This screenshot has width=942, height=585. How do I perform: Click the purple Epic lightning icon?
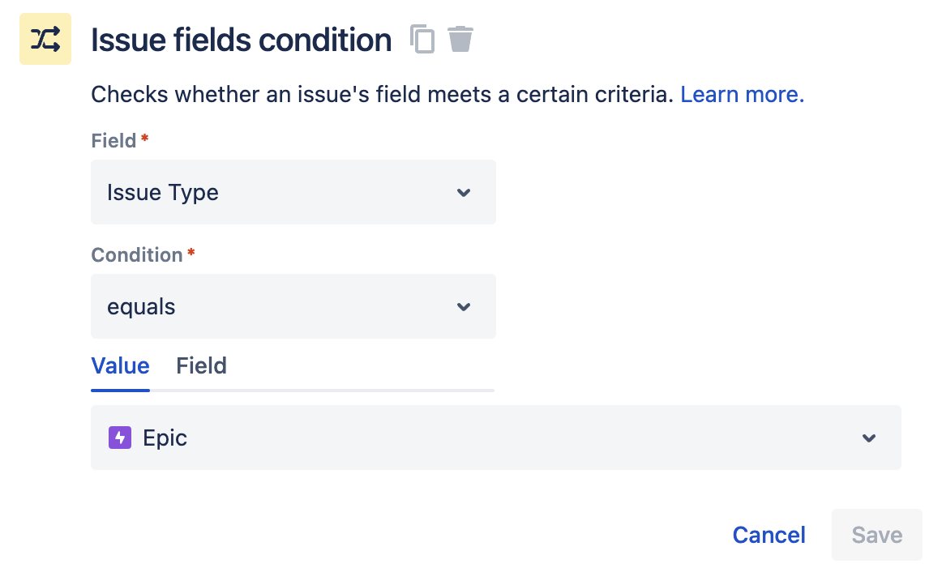click(119, 438)
